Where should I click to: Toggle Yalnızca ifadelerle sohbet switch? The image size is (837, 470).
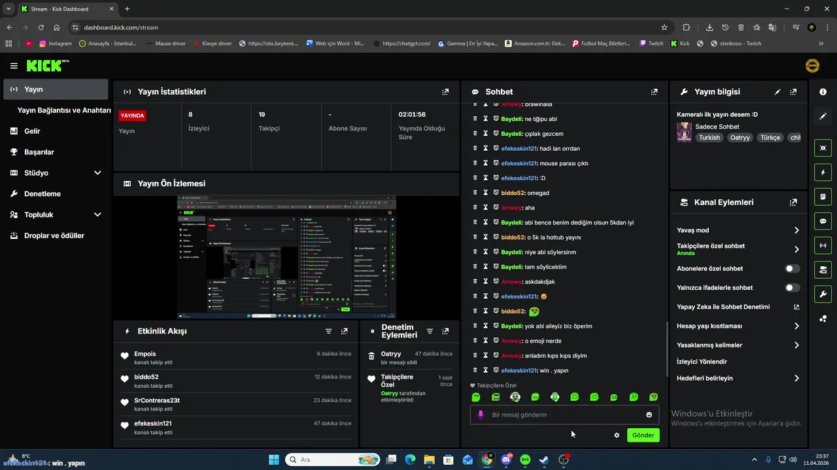(792, 288)
